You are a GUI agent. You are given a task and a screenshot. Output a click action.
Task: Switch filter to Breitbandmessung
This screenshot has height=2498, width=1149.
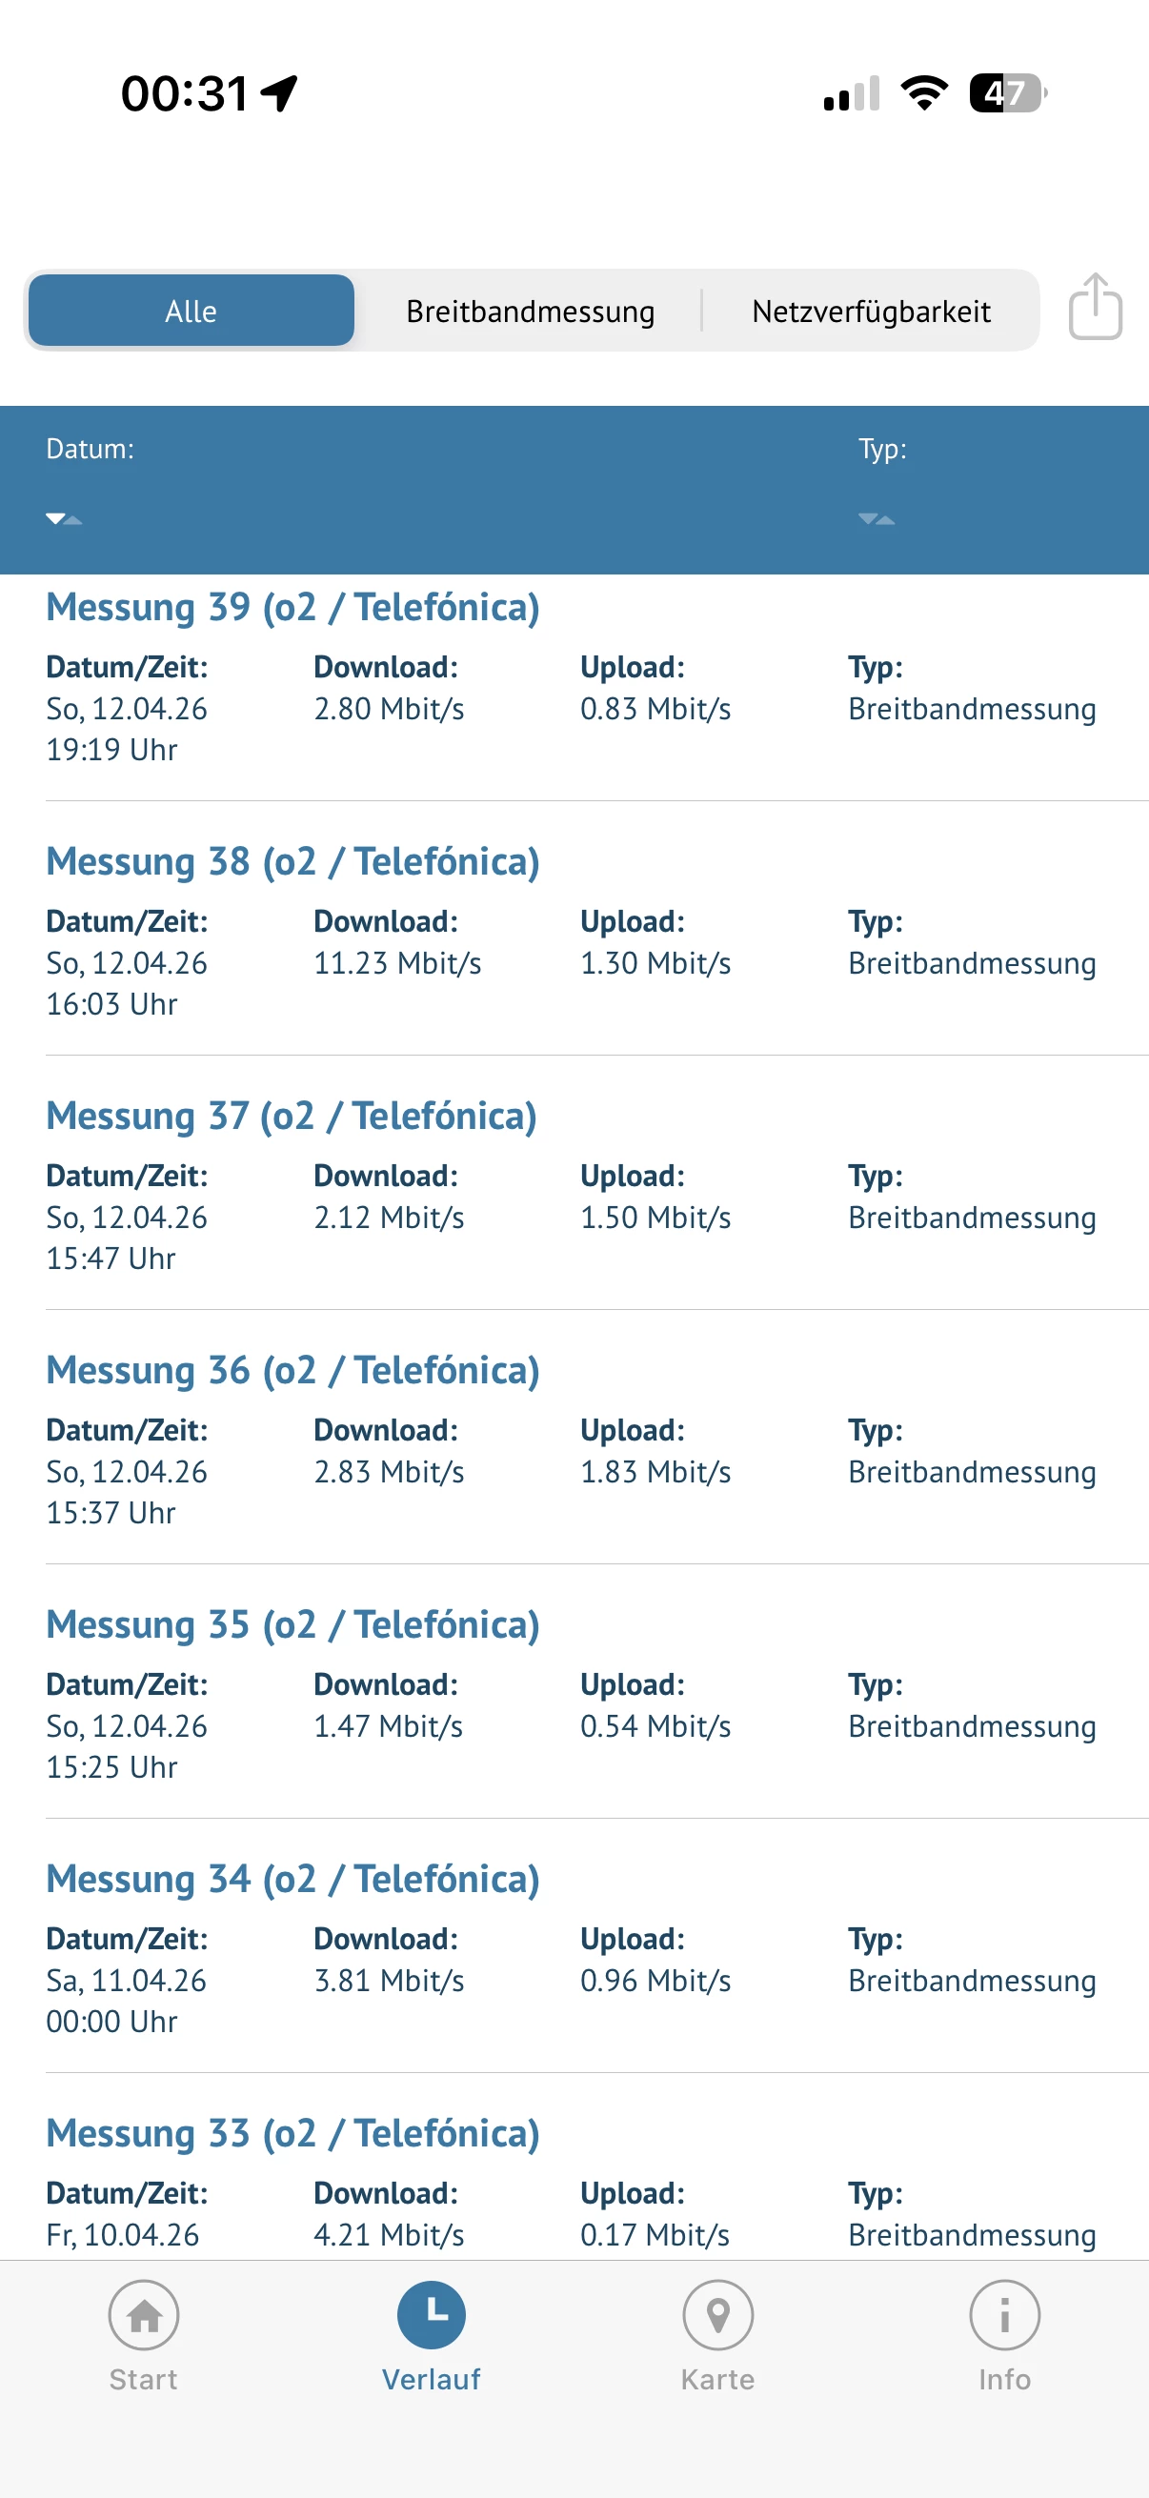[531, 312]
